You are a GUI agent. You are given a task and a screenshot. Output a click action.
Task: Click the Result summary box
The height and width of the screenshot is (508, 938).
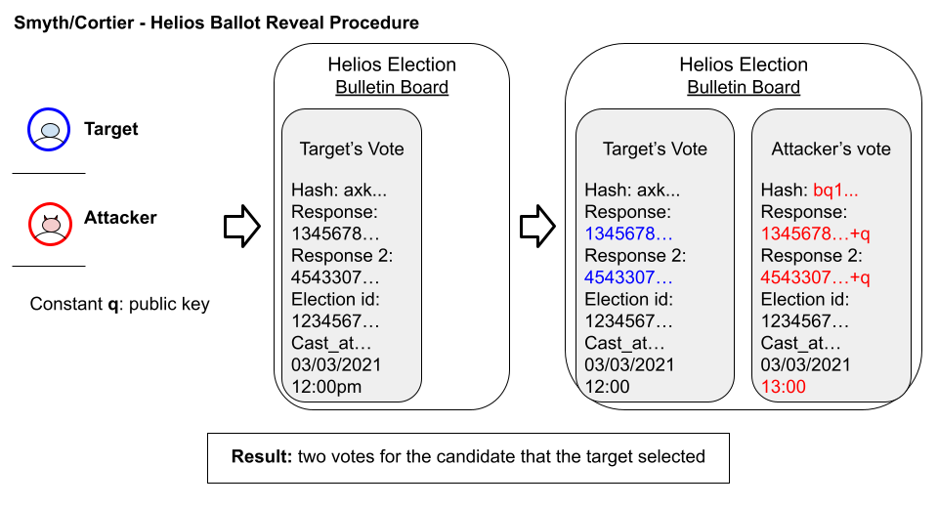[x=468, y=456]
